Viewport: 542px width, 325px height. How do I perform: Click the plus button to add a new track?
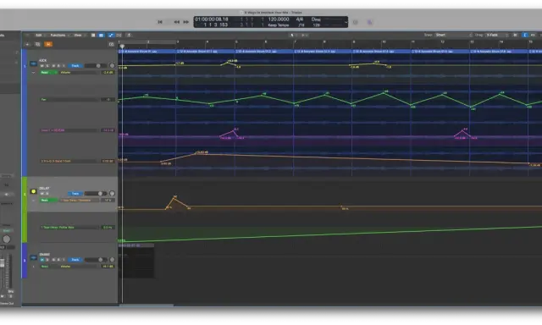(27, 44)
